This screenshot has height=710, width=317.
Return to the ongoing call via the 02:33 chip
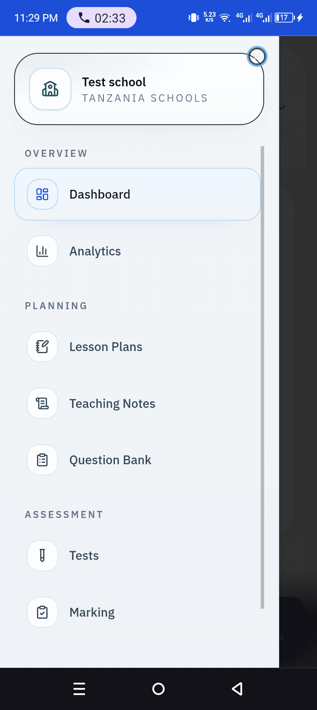(x=101, y=17)
